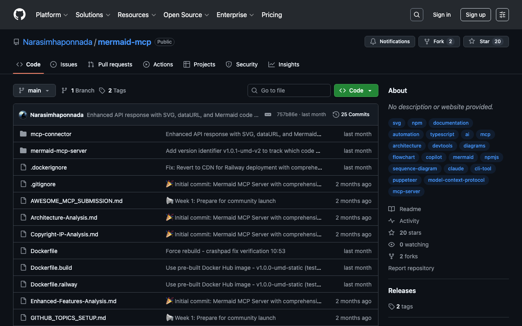Open the Dockerfile.railway file link

(54, 284)
